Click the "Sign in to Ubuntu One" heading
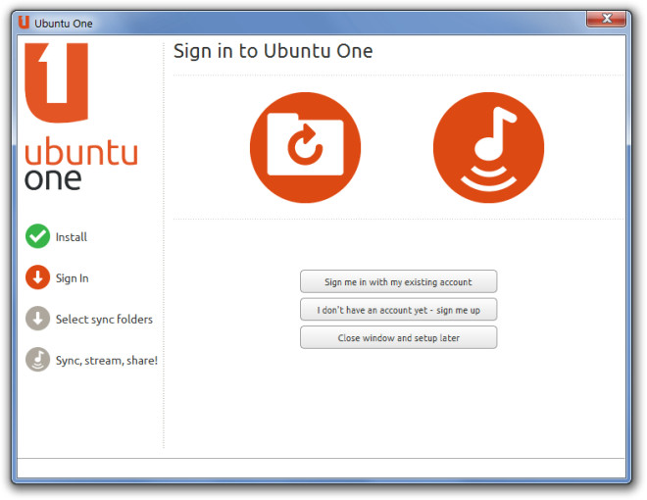This screenshot has width=647, height=500. point(273,52)
